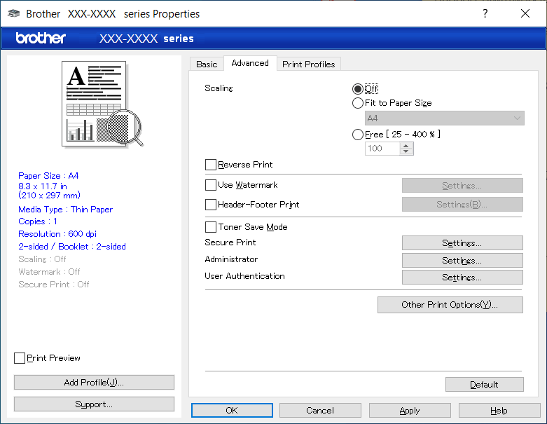Viewport: 547px width, 424px height.
Task: Open Administrator Settings button
Action: 462,260
